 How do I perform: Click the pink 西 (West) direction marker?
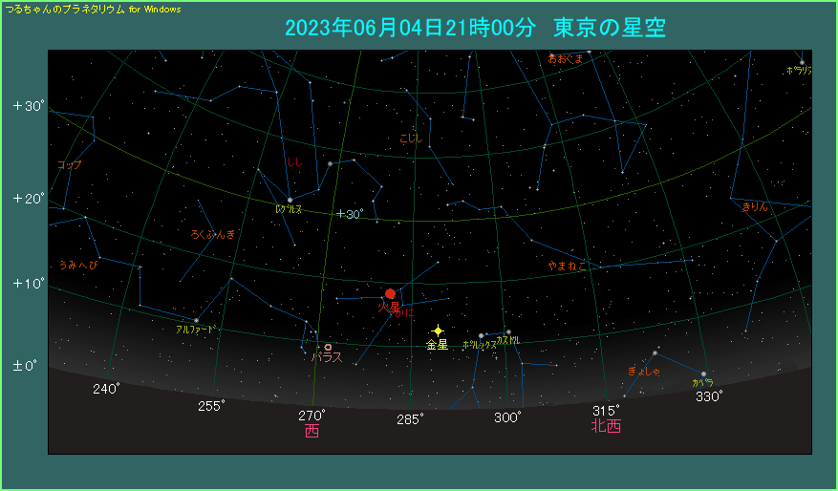312,432
